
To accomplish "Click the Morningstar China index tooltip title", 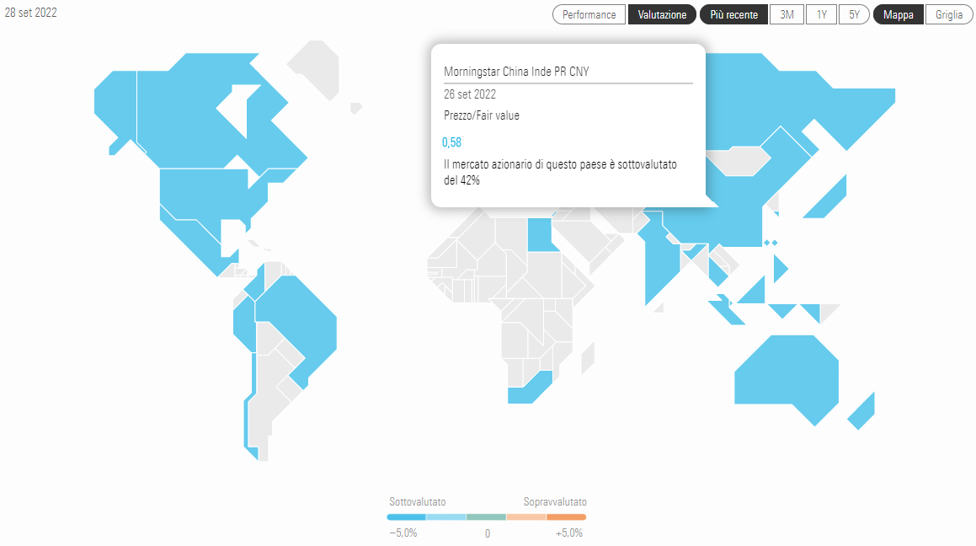I will (x=516, y=72).
